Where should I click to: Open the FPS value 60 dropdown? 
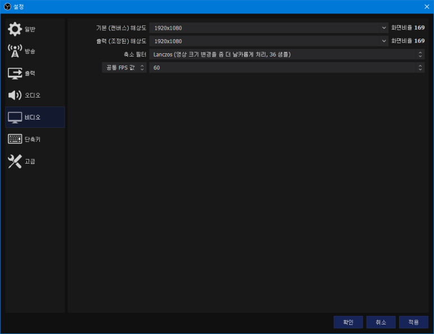(287, 68)
